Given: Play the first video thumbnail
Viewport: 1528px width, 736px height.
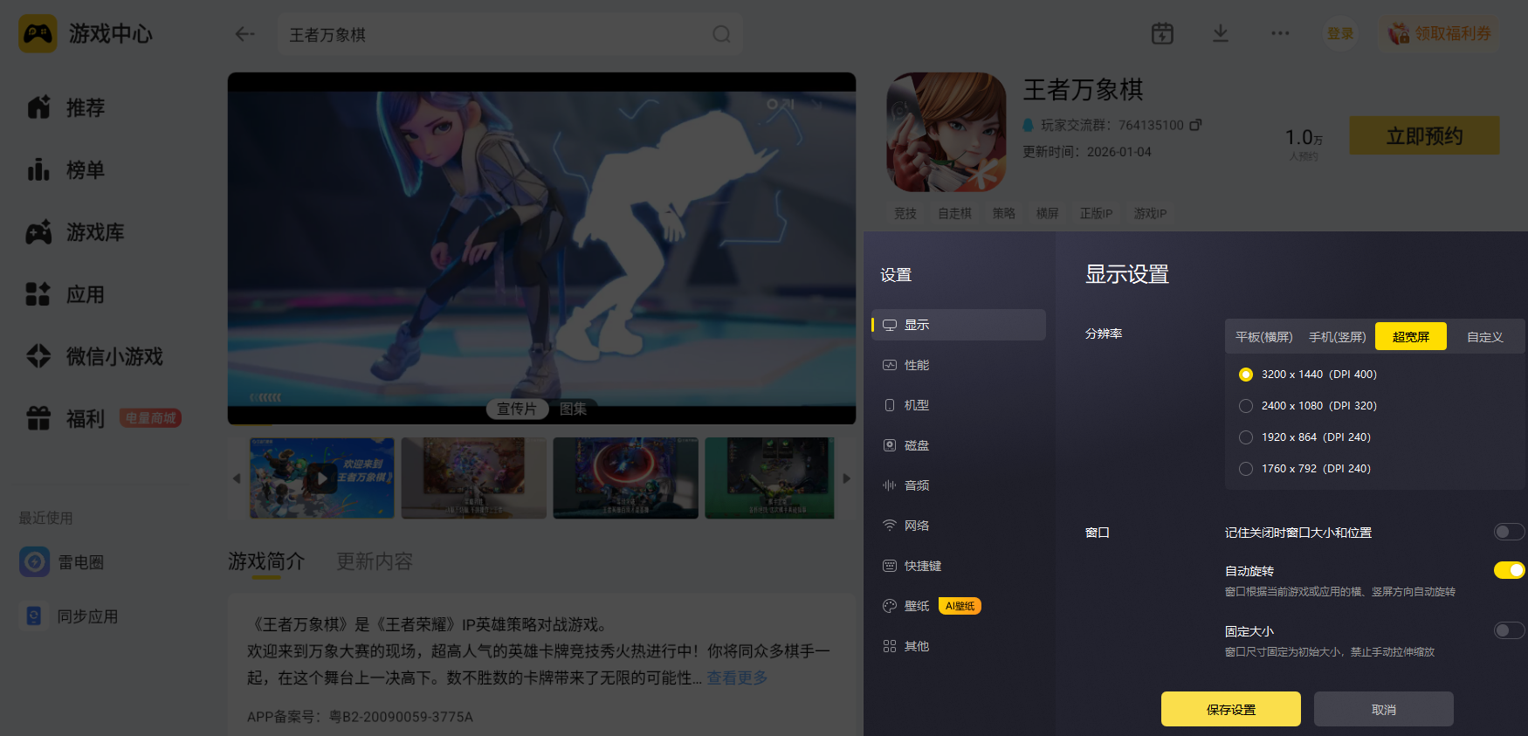Looking at the screenshot, I should click(x=322, y=478).
